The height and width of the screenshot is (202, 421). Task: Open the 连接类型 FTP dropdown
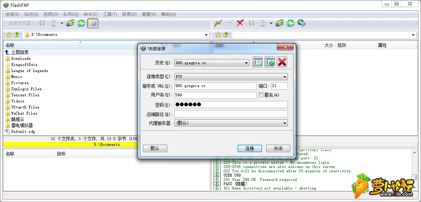285,77
